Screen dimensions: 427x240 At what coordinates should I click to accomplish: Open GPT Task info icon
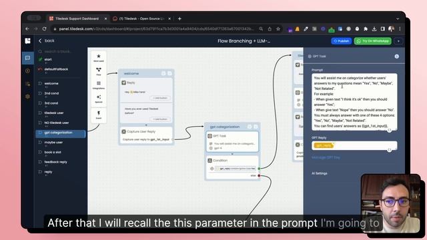click(x=397, y=56)
